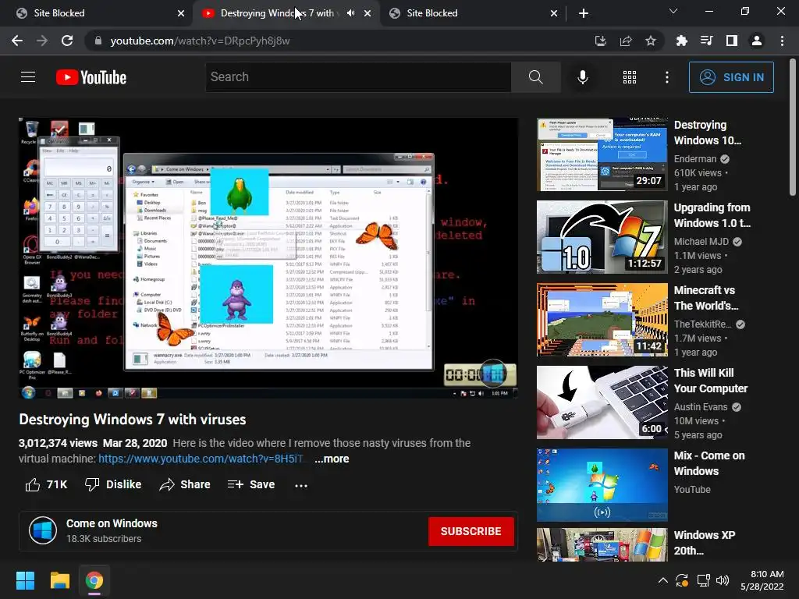Open Mix - Come on Windows thumbnail
The image size is (799, 599).
pyautogui.click(x=602, y=484)
